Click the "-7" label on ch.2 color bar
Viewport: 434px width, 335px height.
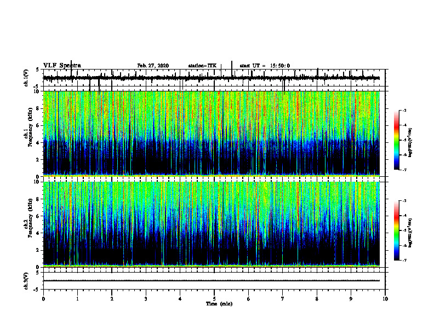(x=404, y=260)
